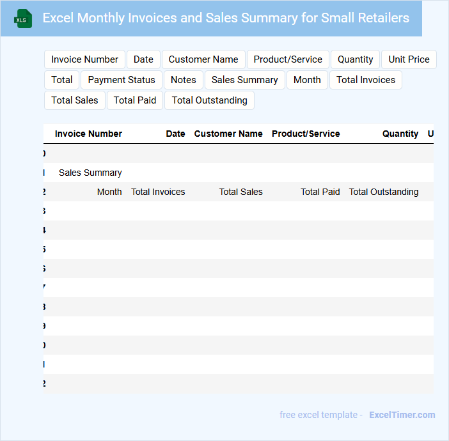Open the Notes tag
This screenshot has width=449, height=441.
(x=184, y=80)
